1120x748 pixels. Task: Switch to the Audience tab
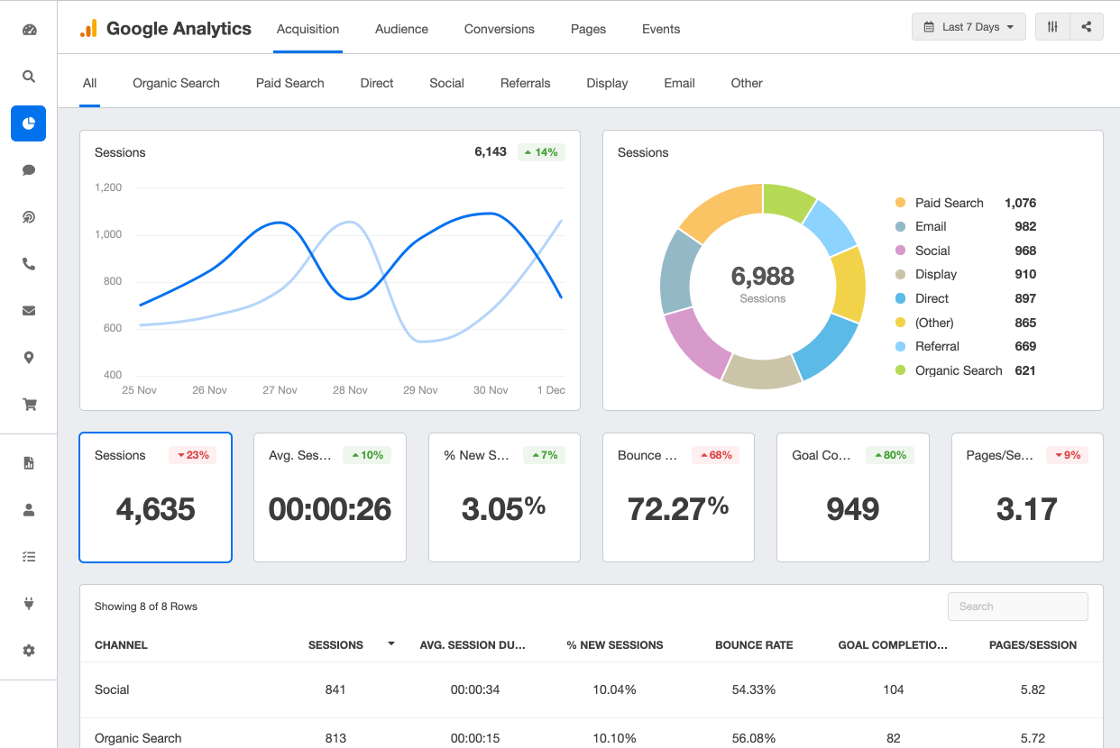pyautogui.click(x=401, y=29)
